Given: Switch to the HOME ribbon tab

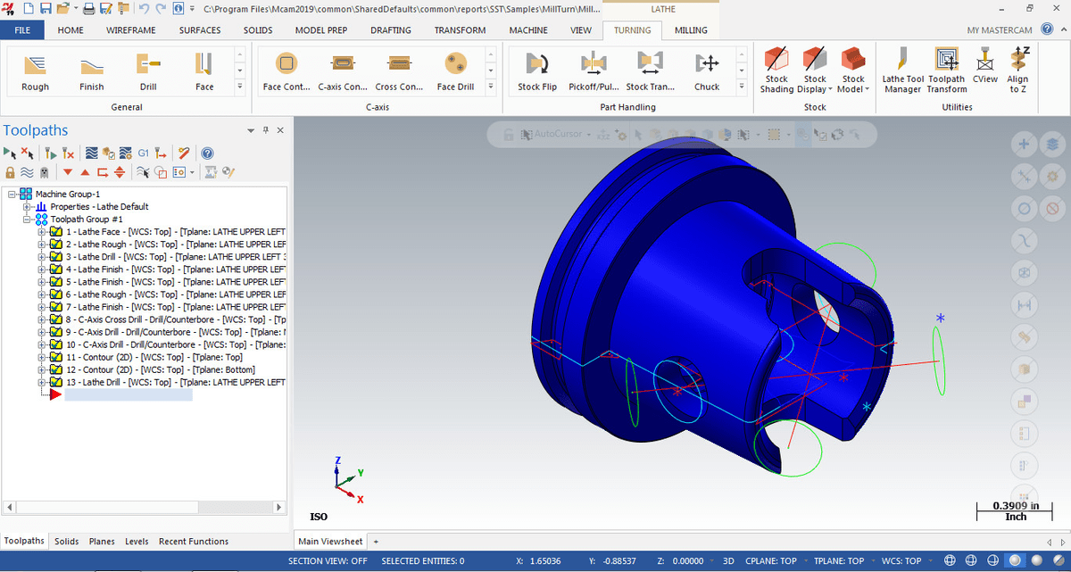Looking at the screenshot, I should coord(71,30).
